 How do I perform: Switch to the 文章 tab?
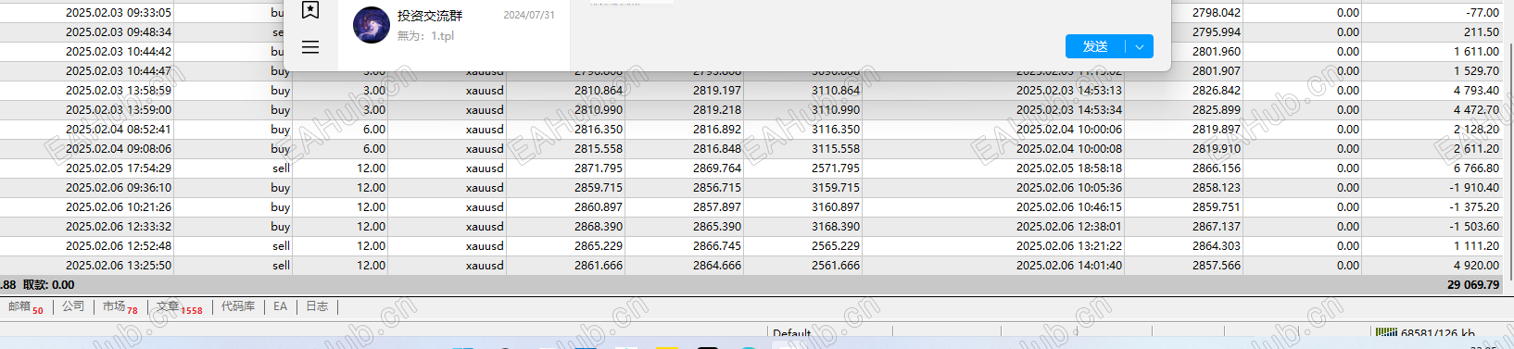(180, 307)
